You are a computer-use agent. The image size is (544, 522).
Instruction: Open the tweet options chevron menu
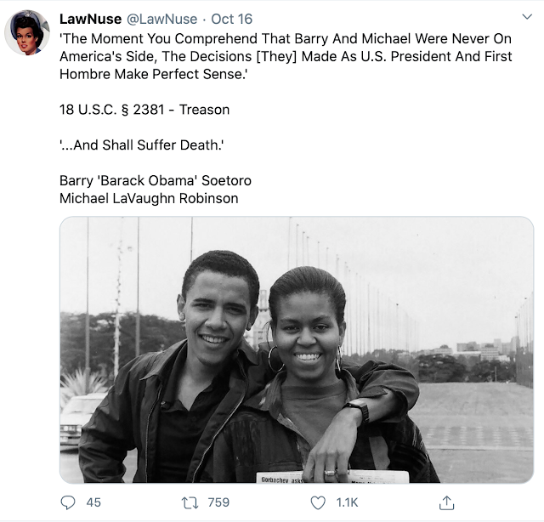(x=527, y=17)
